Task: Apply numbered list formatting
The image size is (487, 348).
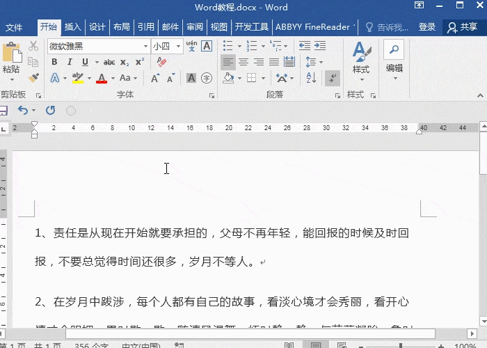Action: pos(252,46)
